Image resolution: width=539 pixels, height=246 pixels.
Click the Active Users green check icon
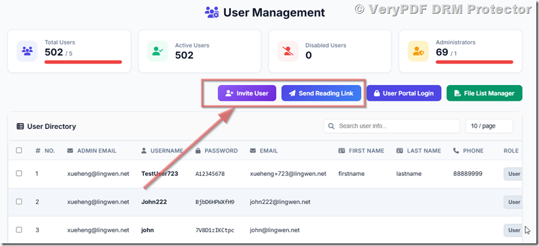tap(158, 51)
